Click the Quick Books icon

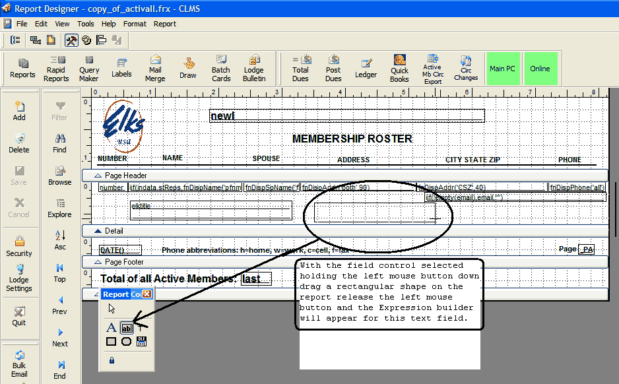point(399,69)
